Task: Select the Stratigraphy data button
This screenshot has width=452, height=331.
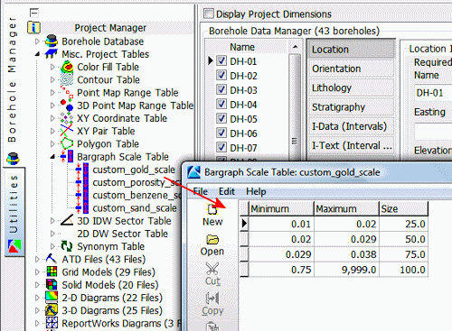Action: [x=351, y=107]
